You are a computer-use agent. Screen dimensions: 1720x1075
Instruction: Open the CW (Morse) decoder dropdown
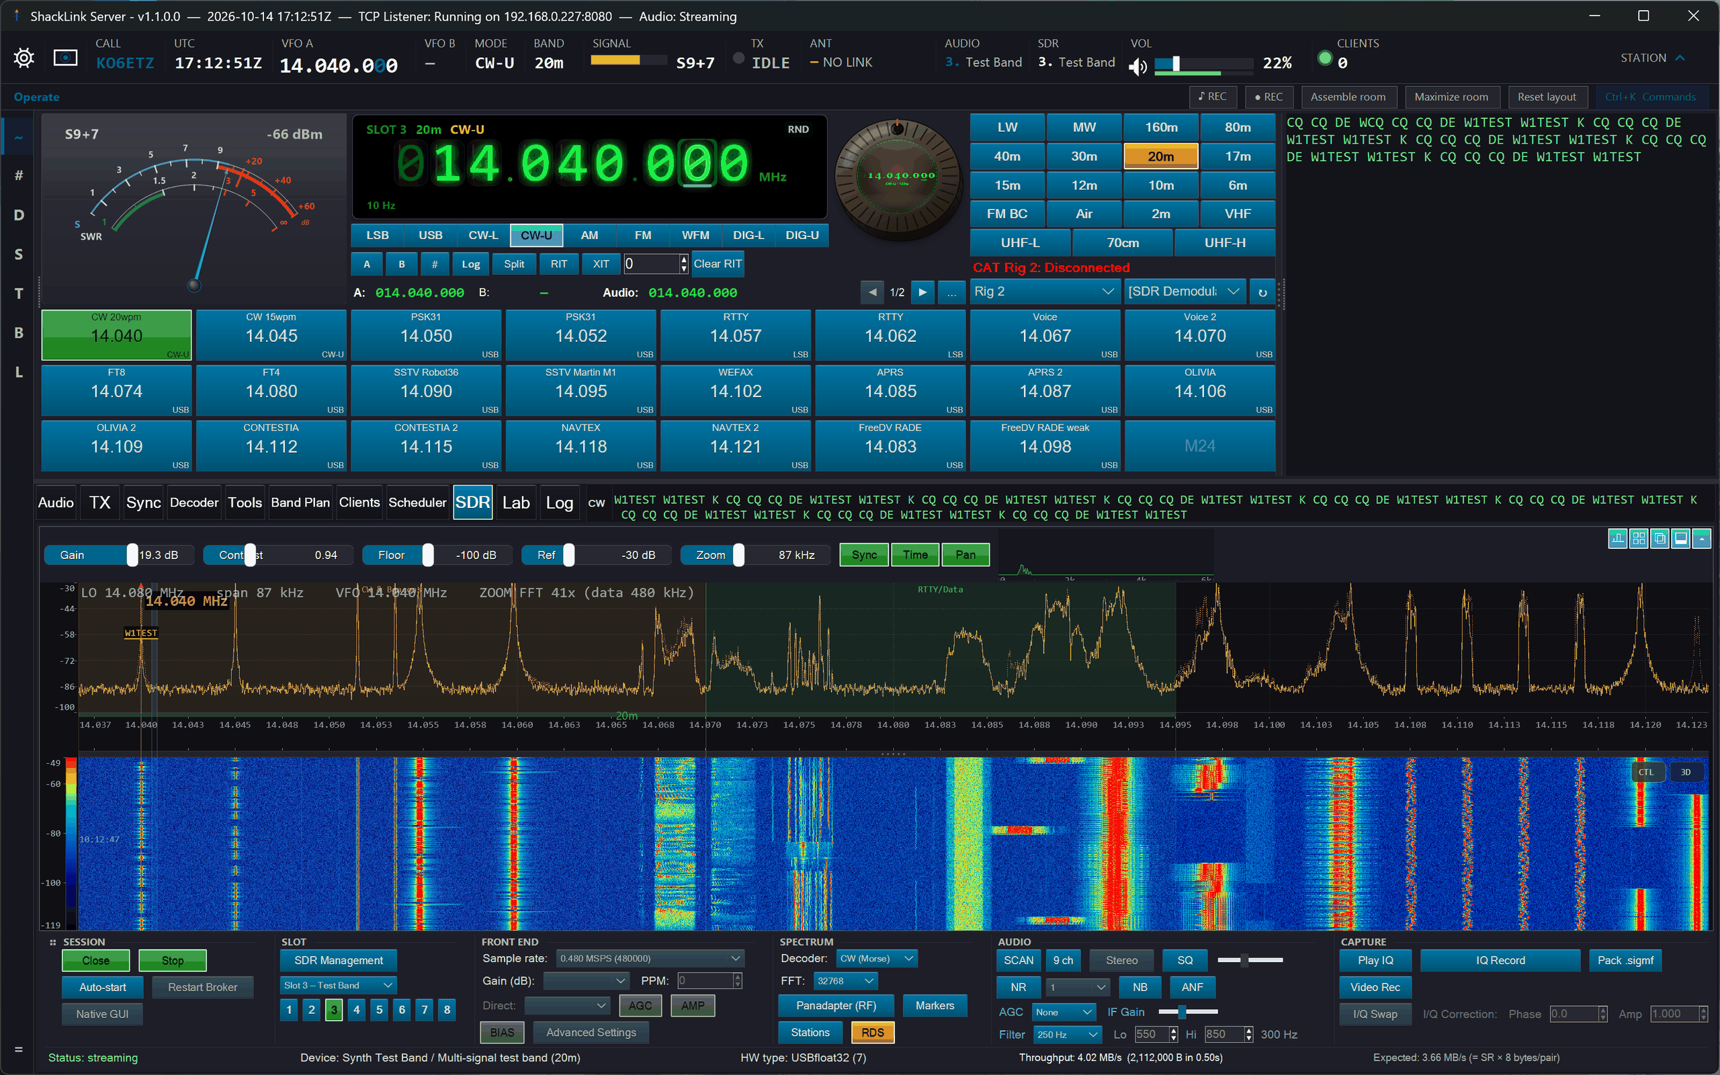tap(876, 958)
